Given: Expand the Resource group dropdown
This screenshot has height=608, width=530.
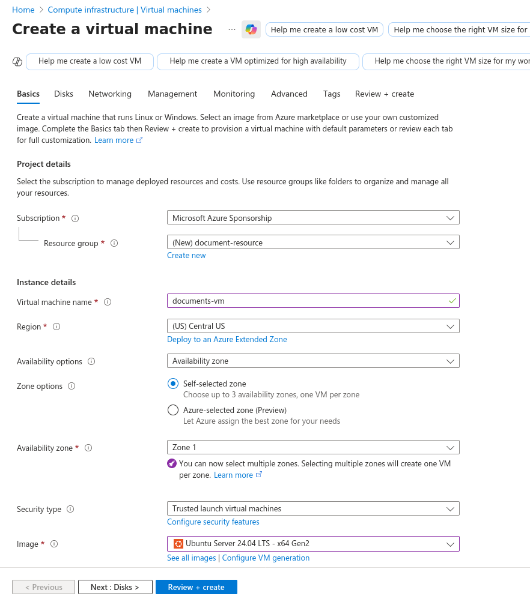Looking at the screenshot, I should [313, 242].
